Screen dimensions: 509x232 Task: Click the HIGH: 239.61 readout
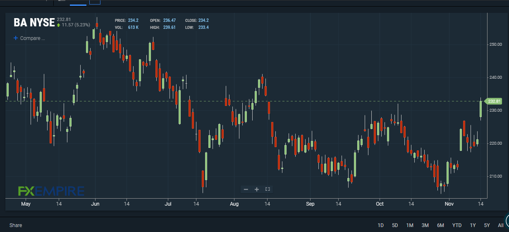coord(162,28)
